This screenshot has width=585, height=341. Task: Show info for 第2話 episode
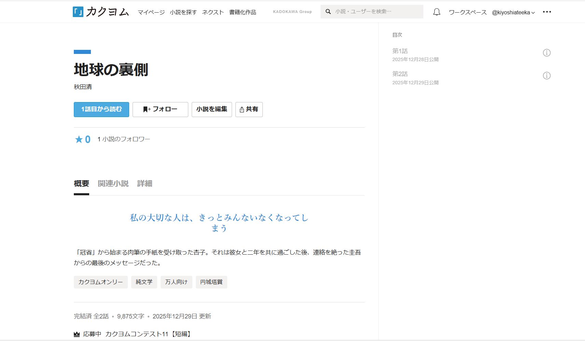546,76
